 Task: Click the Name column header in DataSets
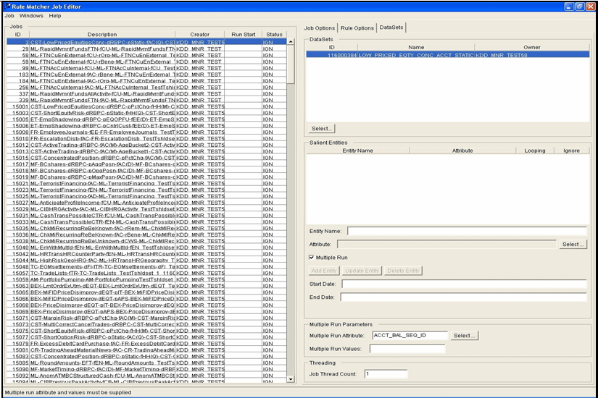point(416,47)
